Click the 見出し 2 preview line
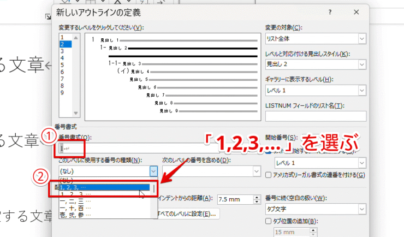 pos(179,48)
